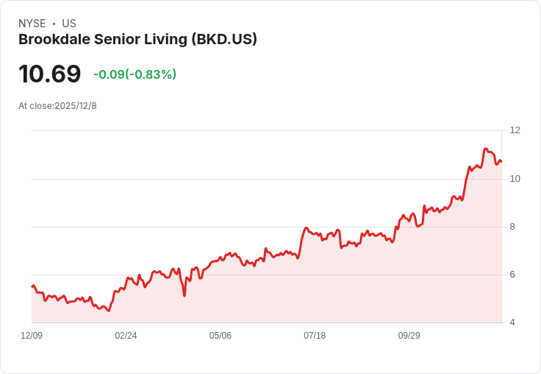Click the US market label
This screenshot has width=541, height=374.
(x=69, y=24)
